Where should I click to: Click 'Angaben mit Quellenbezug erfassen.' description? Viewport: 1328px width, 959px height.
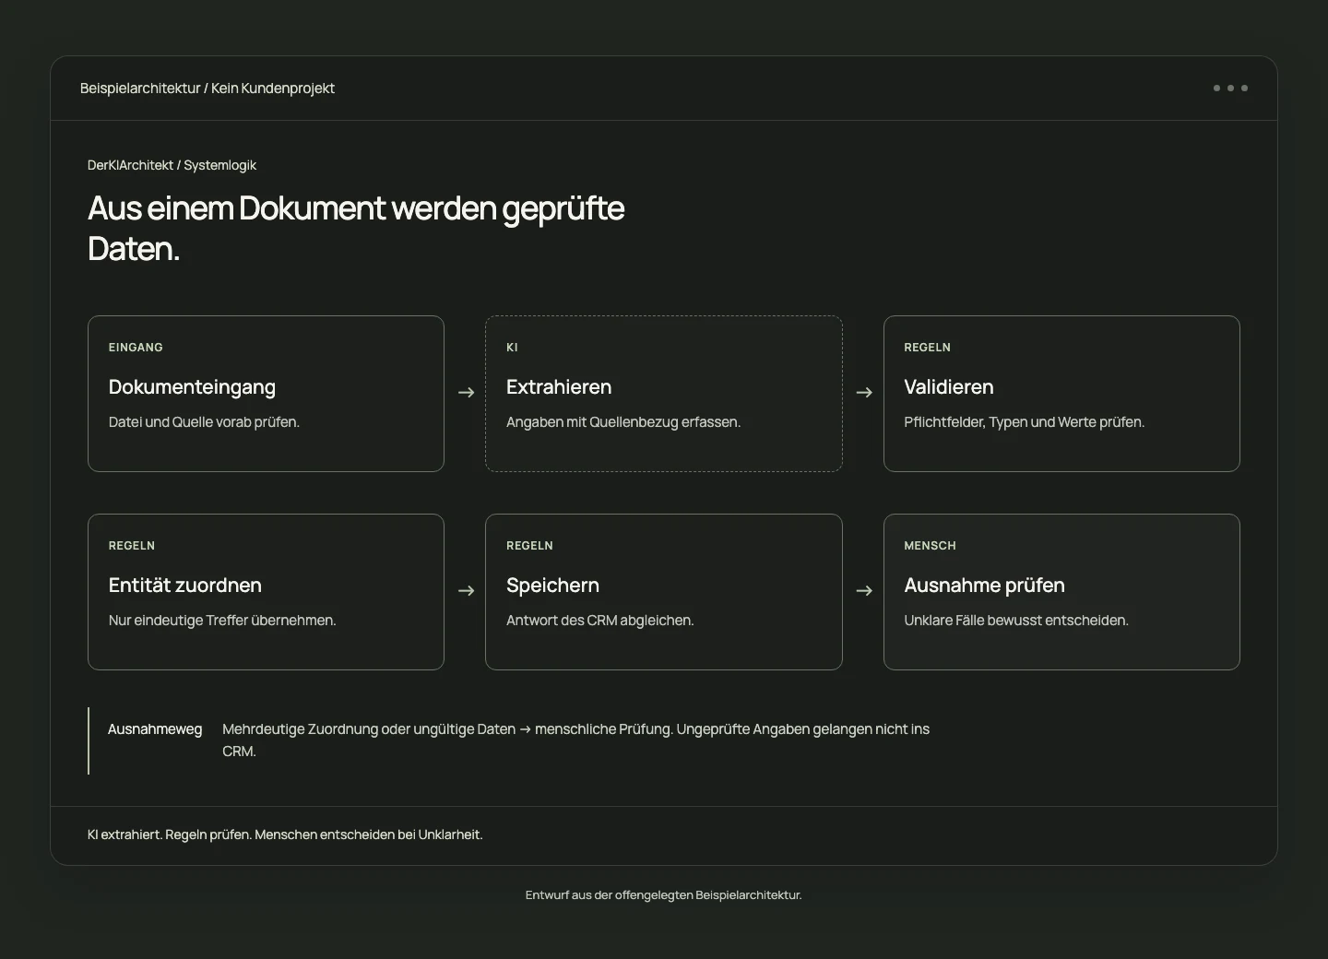623,422
